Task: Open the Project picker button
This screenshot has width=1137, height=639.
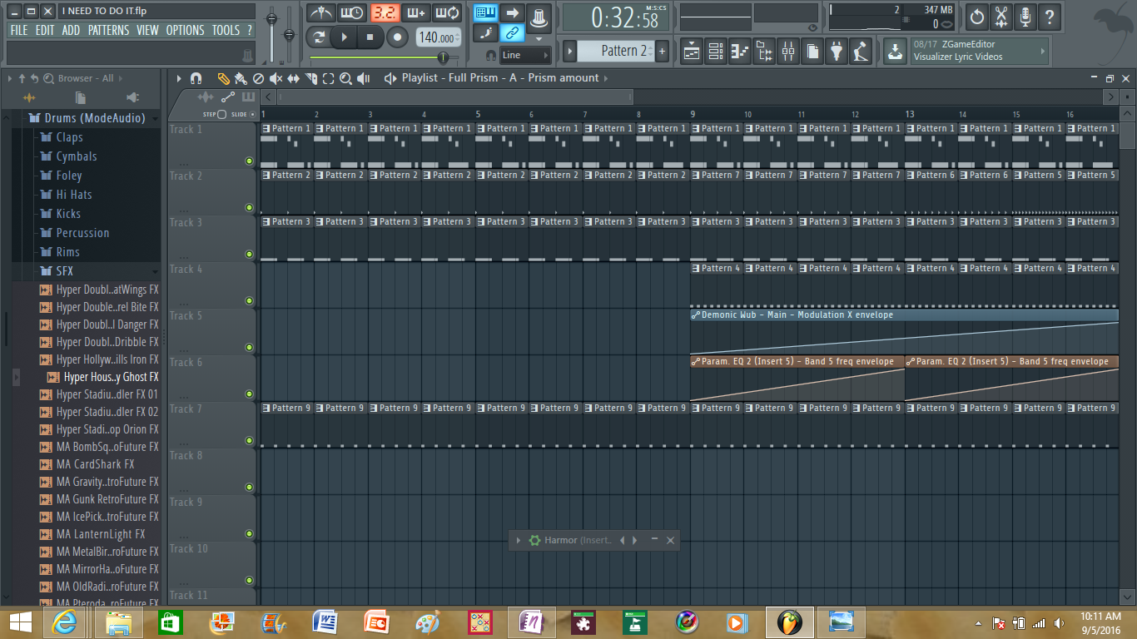Action: (x=812, y=52)
